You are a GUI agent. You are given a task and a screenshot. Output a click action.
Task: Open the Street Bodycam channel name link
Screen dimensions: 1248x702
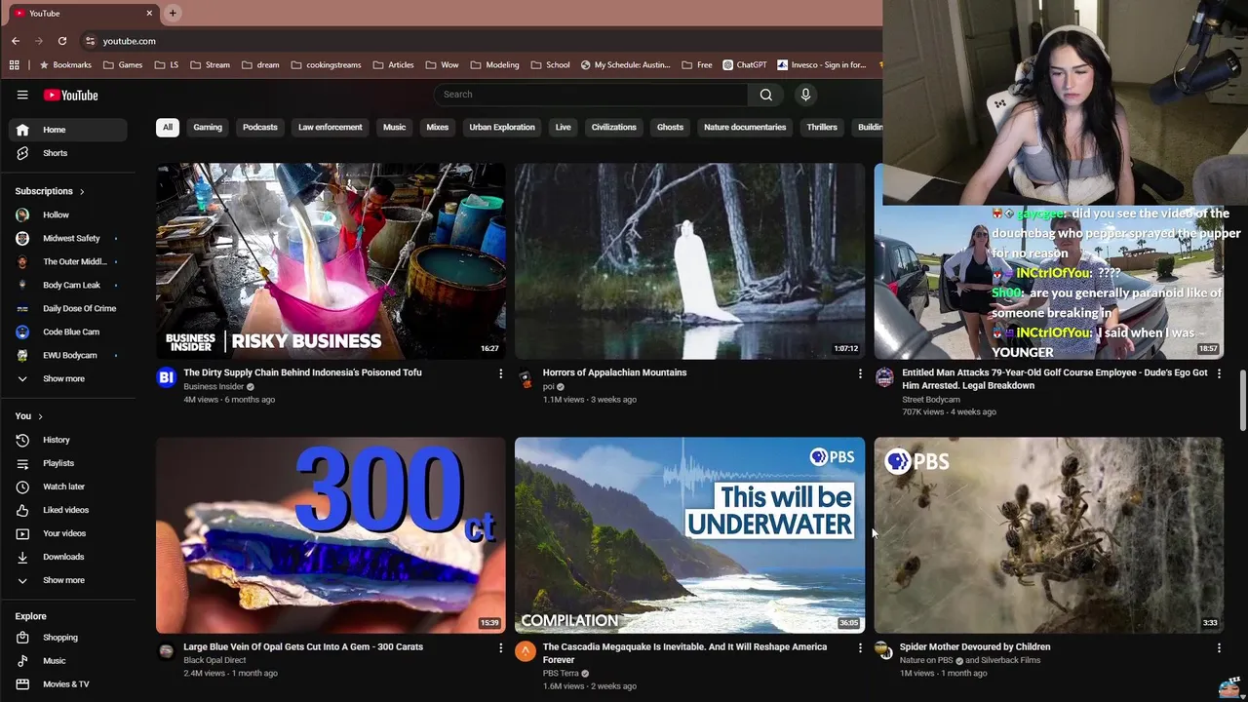click(931, 400)
